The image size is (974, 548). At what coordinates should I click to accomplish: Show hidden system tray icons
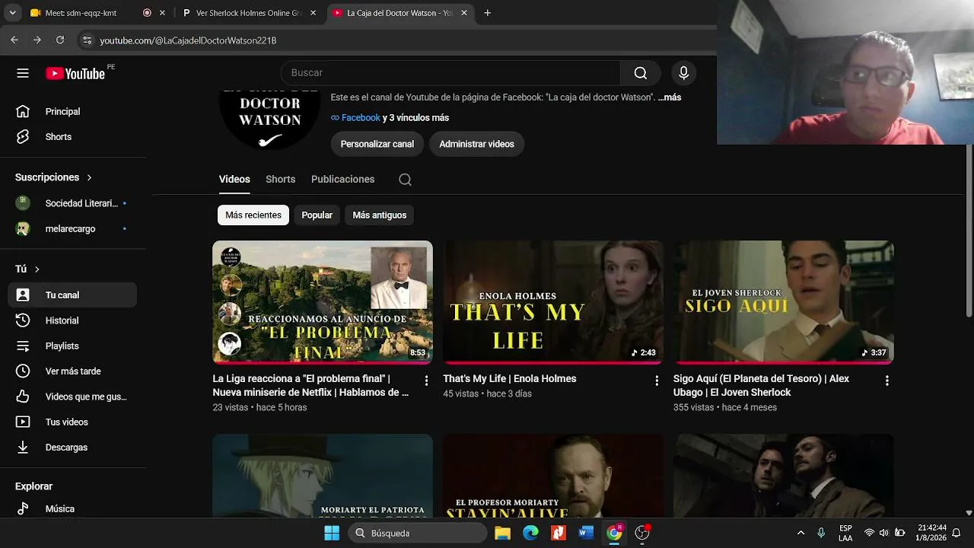tap(801, 533)
